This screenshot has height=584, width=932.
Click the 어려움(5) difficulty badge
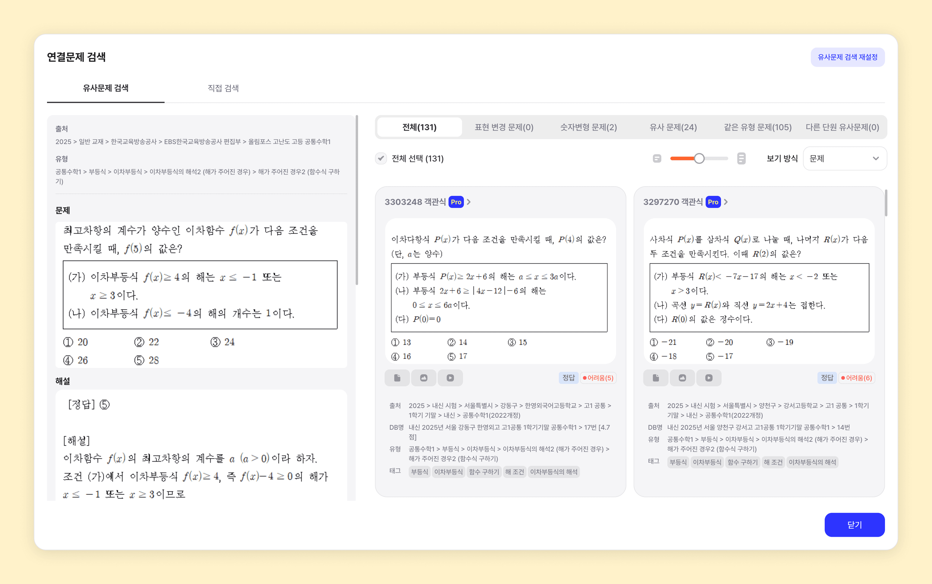(598, 378)
